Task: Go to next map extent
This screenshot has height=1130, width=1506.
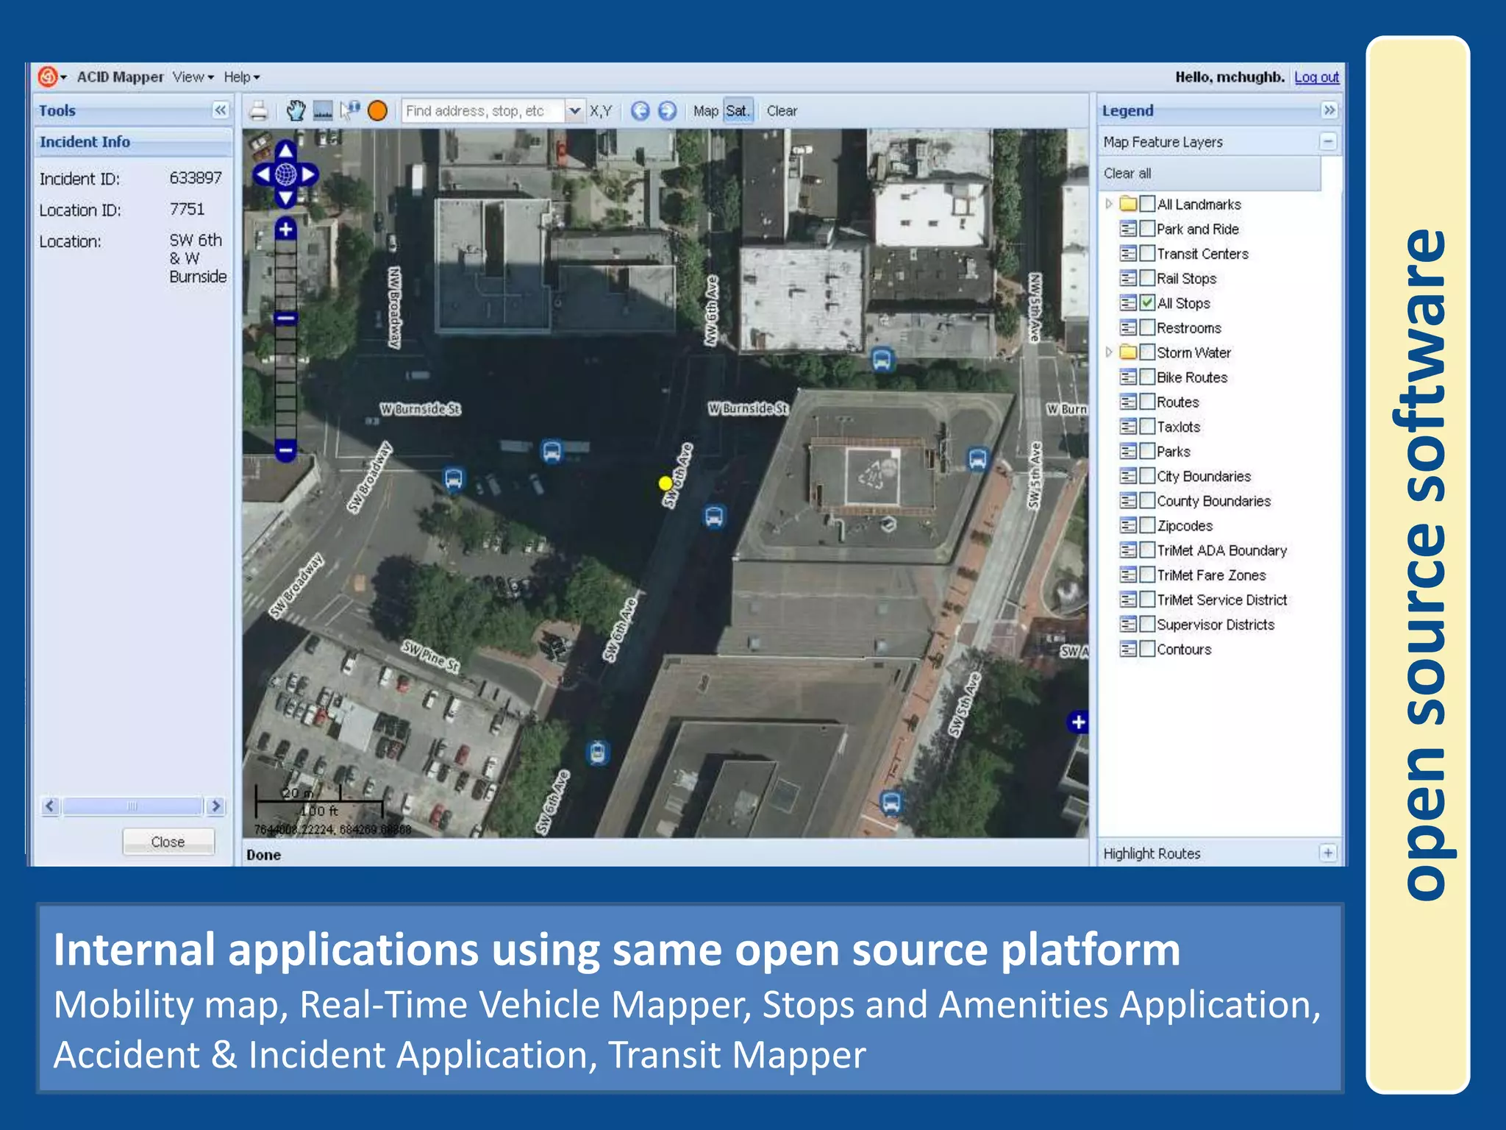Action: [667, 111]
